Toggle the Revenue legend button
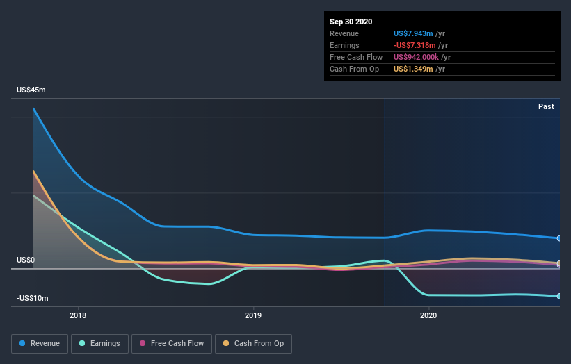Viewport: 571px width, 364px height. (x=40, y=344)
